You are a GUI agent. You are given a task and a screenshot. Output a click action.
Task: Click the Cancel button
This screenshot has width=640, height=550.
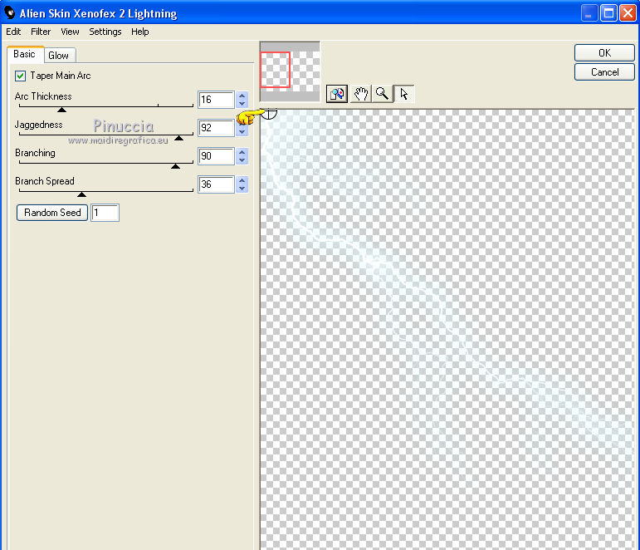point(604,72)
